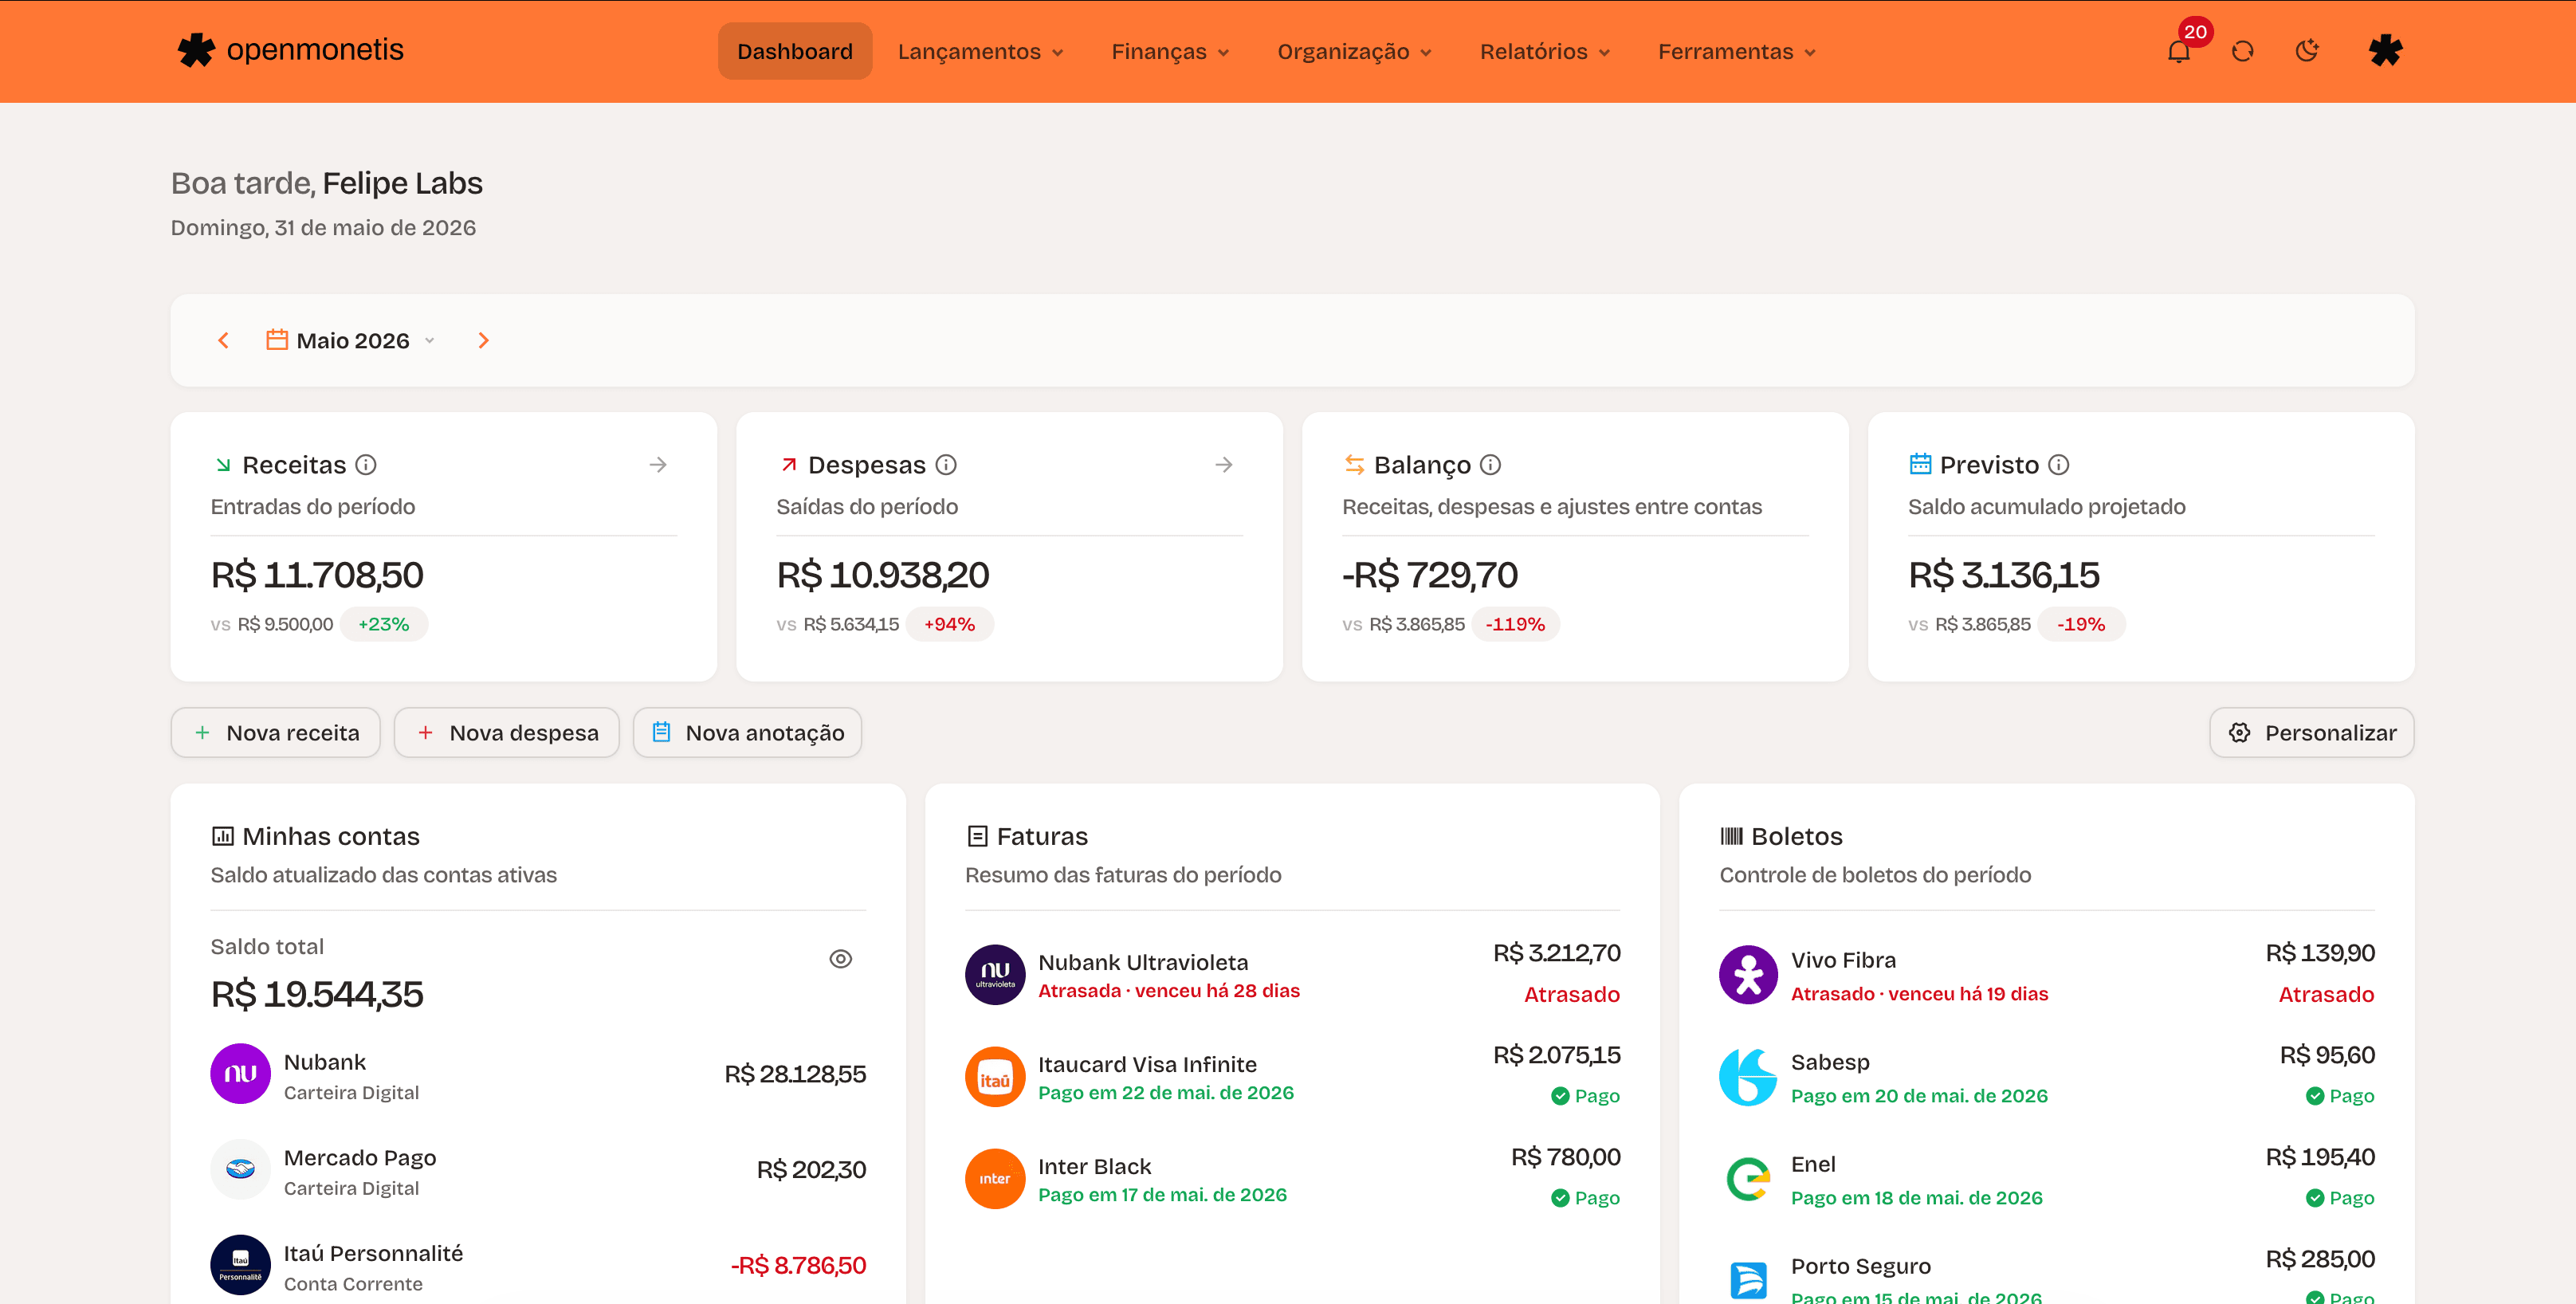The height and width of the screenshot is (1304, 2576).
Task: Toggle dark mode moon icon
Action: coord(2306,51)
